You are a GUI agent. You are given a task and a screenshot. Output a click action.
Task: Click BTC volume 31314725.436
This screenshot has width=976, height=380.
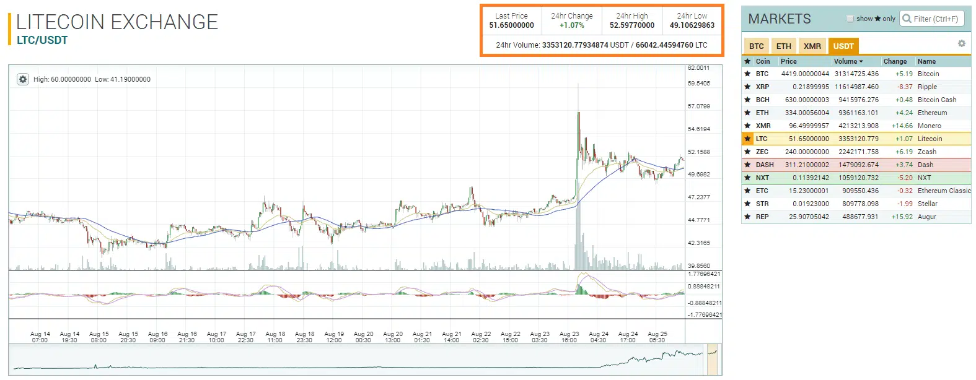pos(856,74)
